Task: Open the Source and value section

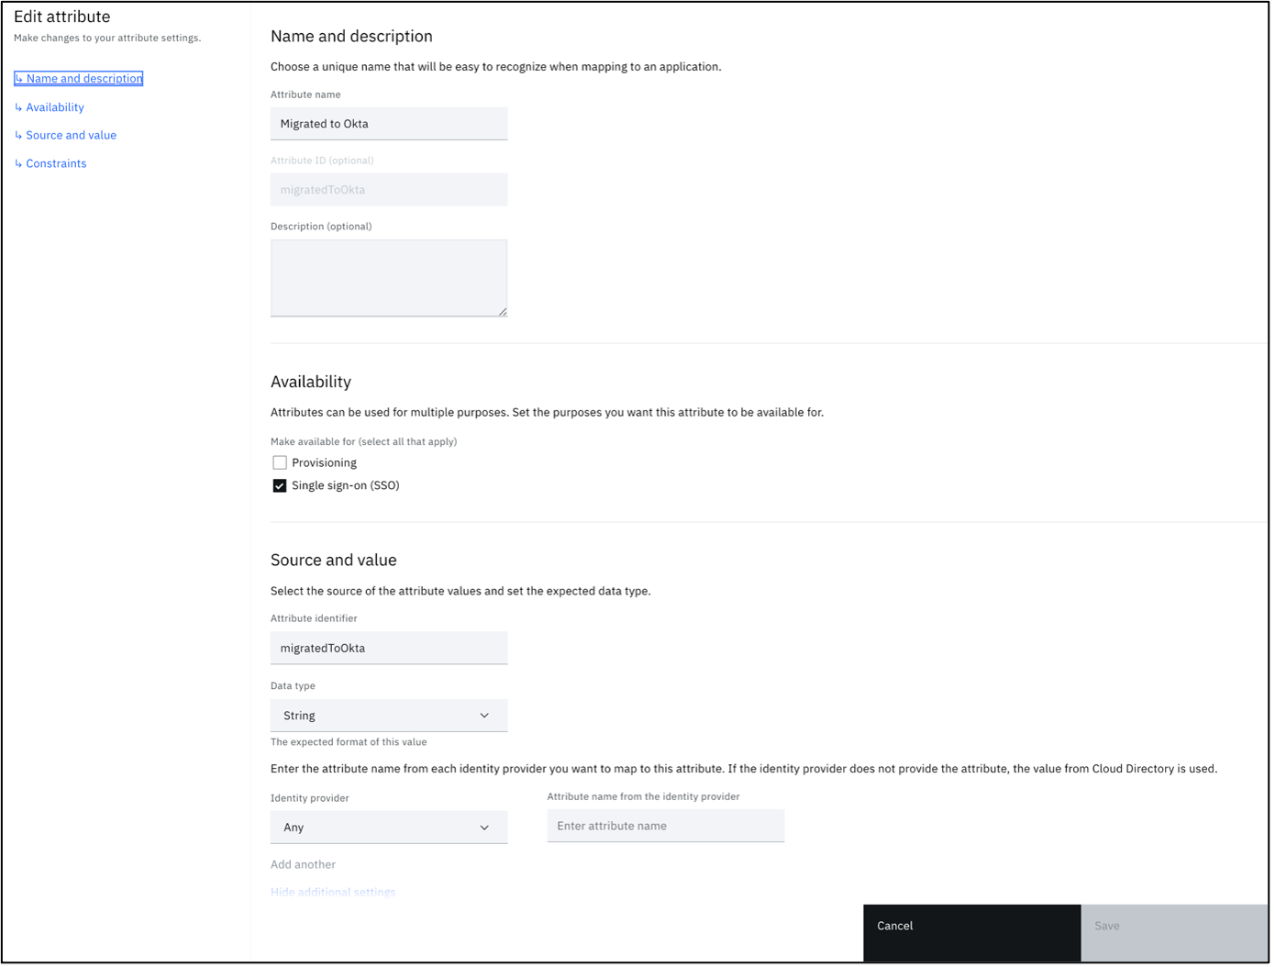Action: coord(72,135)
